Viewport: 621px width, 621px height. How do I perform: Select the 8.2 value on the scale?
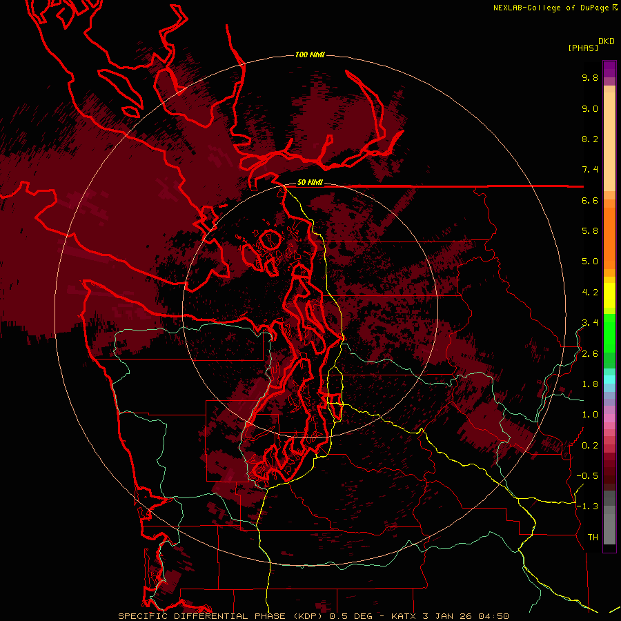(590, 139)
